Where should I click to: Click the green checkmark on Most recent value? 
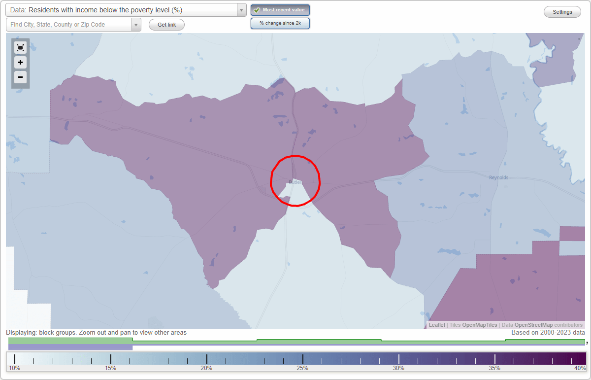(258, 9)
